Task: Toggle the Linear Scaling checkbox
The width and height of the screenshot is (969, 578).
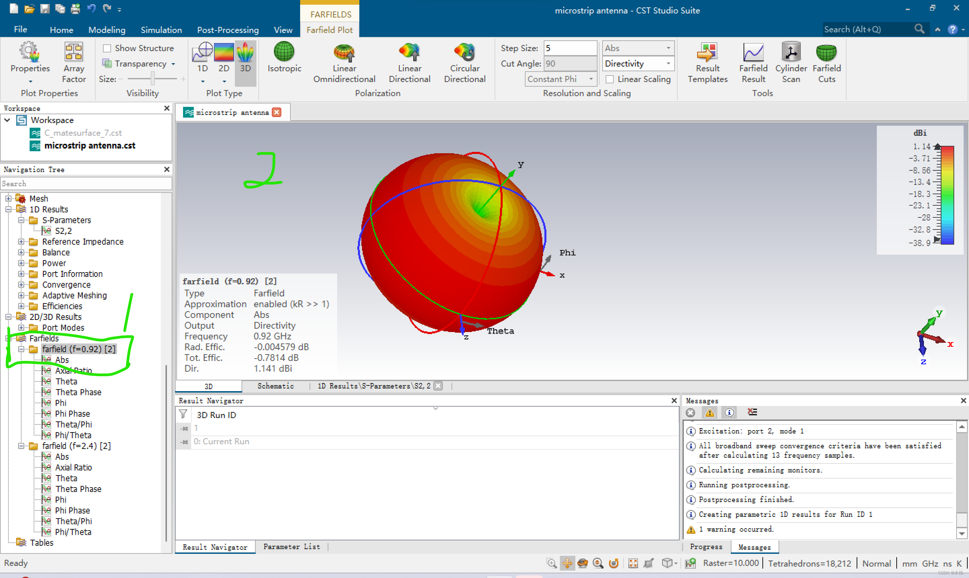Action: point(609,79)
